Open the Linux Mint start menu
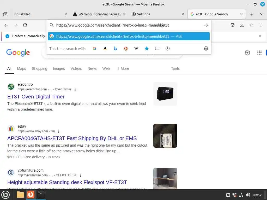267x200 pixels. [5, 195]
